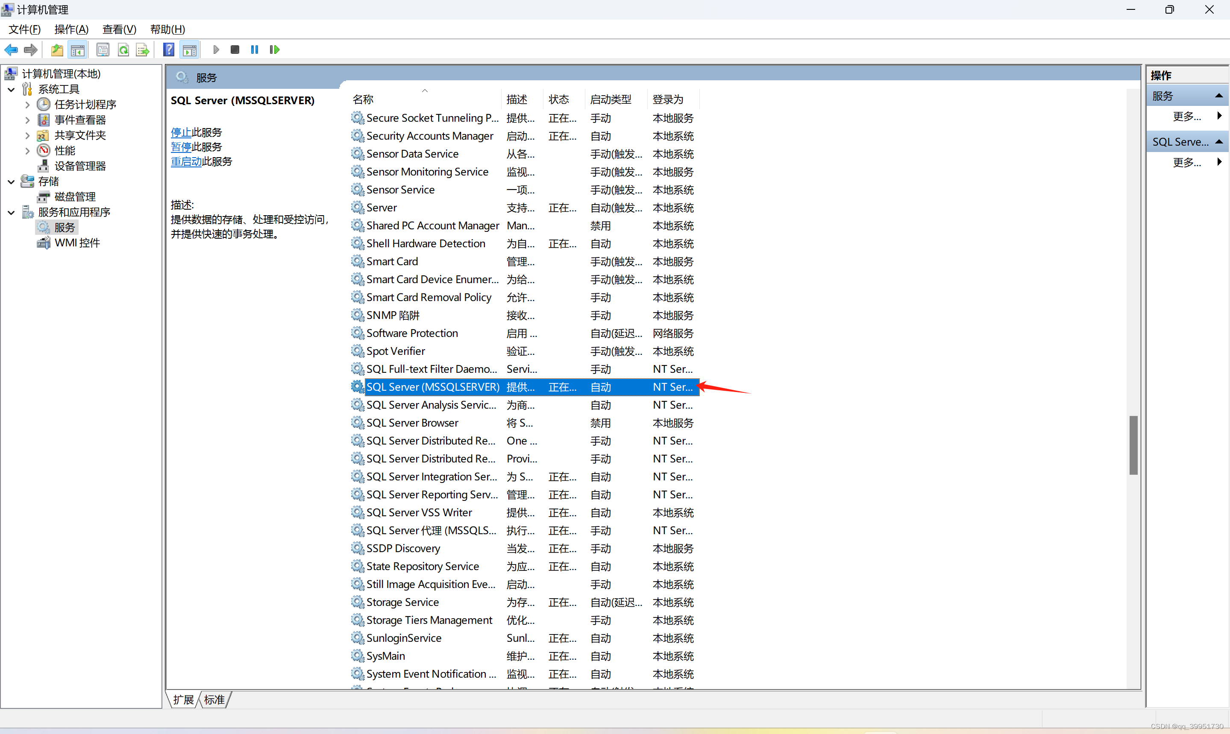Viewport: 1230px width, 734px height.
Task: Switch to the 标准 tab
Action: 214,699
